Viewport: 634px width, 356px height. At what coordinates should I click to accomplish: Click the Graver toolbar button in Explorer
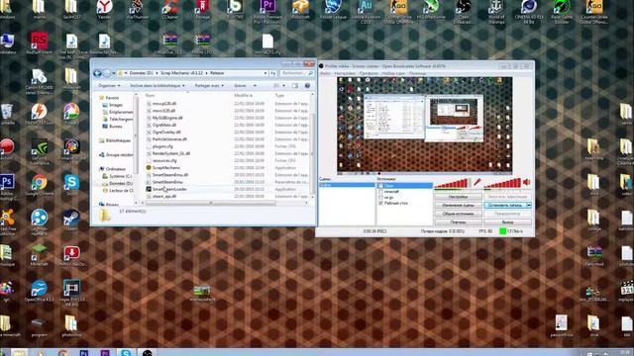tap(240, 86)
